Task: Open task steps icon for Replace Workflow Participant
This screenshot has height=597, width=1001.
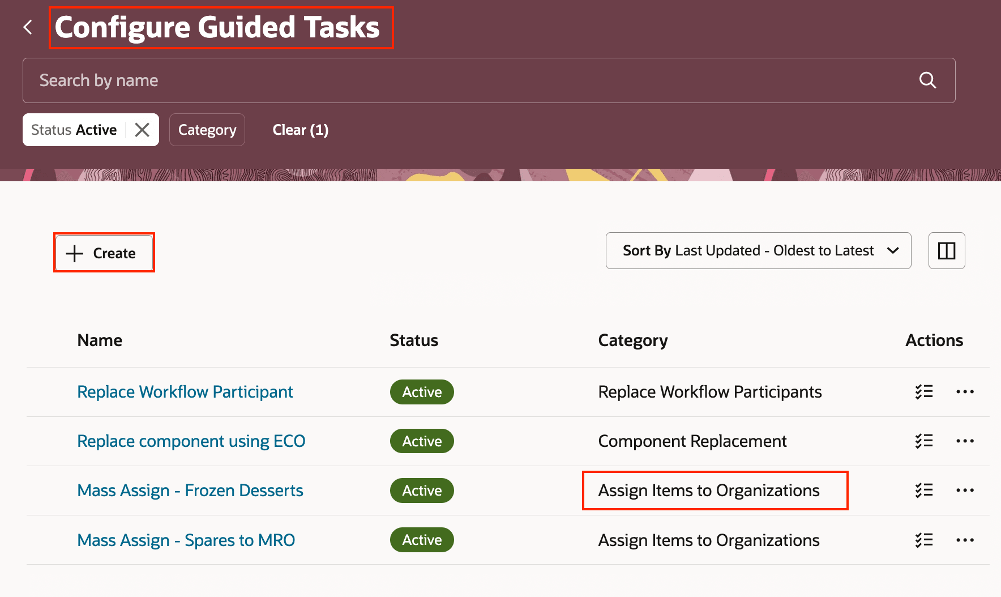Action: pyautogui.click(x=924, y=392)
